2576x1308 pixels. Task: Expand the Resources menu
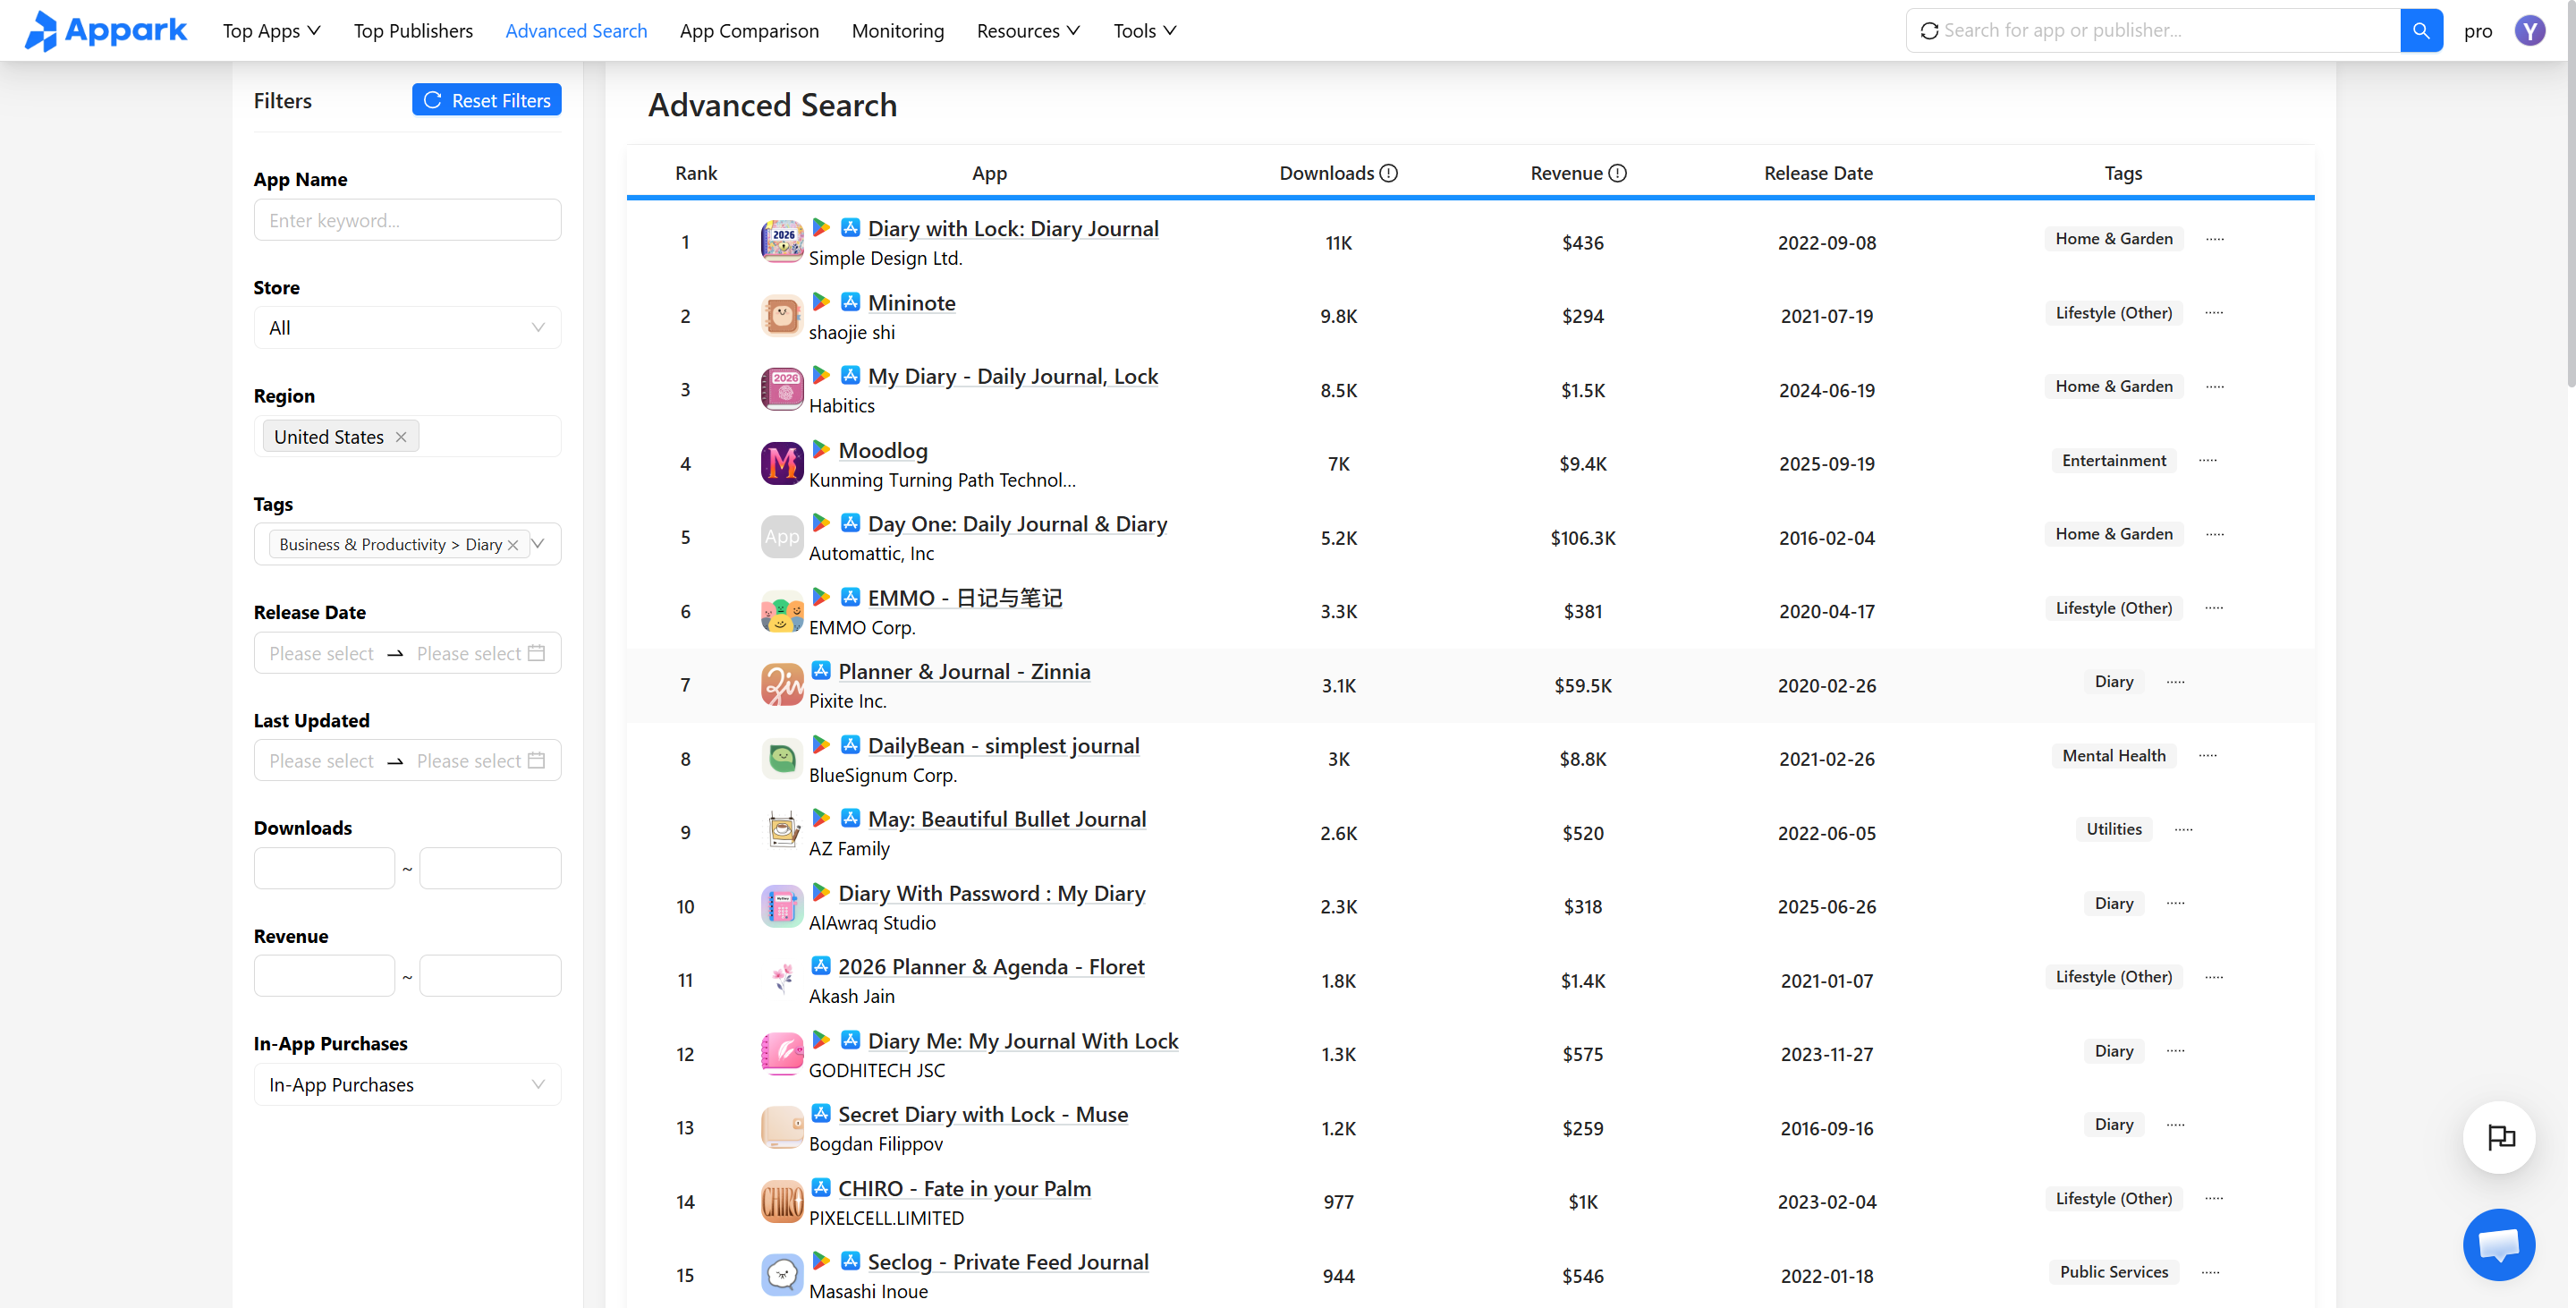point(1028,31)
